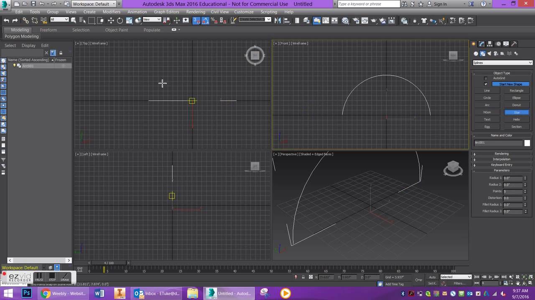Toggle visibility bulb of Arc001
535x300 pixels.
14,66
